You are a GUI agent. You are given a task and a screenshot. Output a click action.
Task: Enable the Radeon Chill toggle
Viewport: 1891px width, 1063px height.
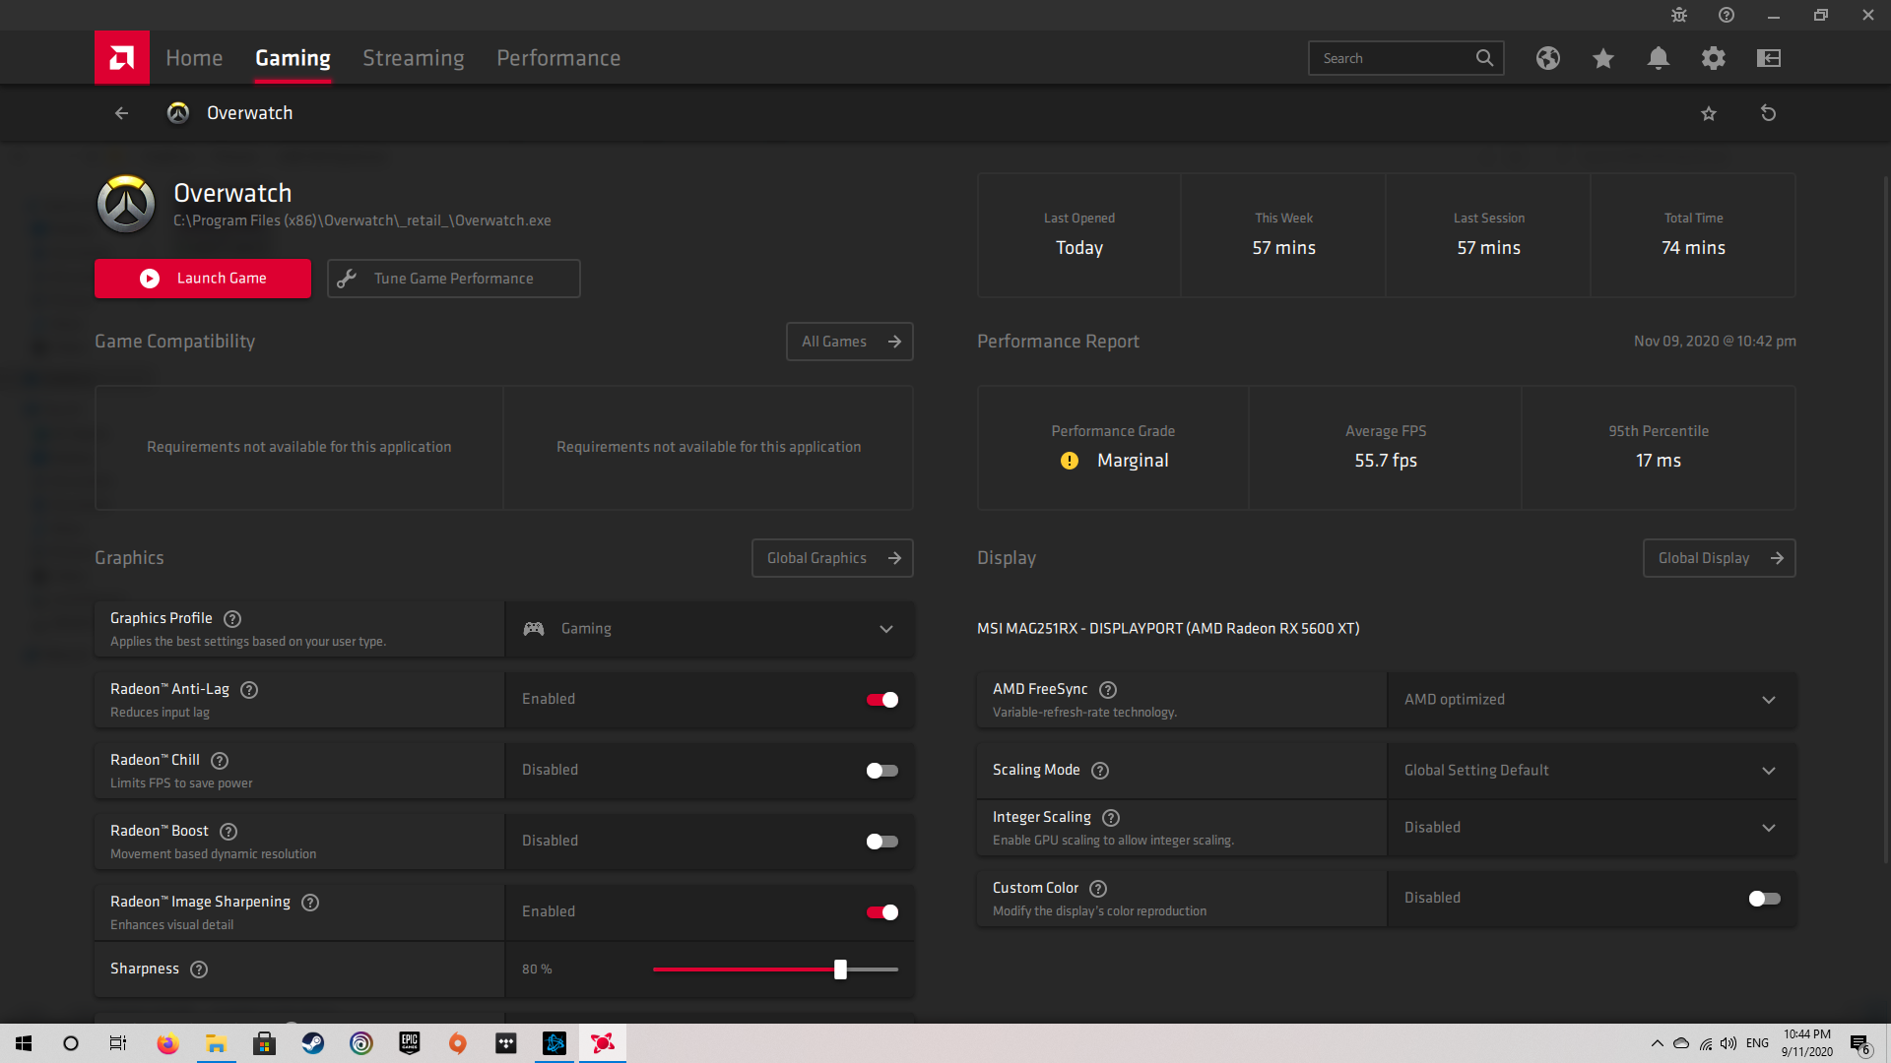click(x=881, y=771)
